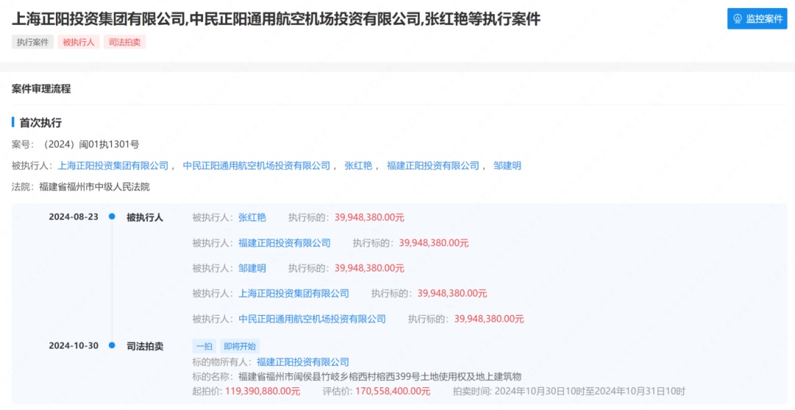Click the bold 司法拍卖 timeline label
795x410 pixels.
click(144, 346)
